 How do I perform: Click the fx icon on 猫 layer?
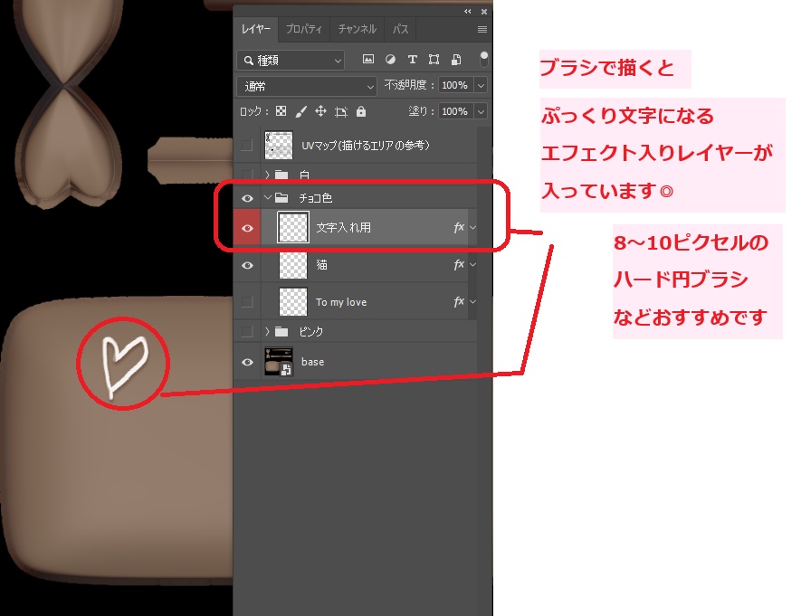(x=459, y=264)
